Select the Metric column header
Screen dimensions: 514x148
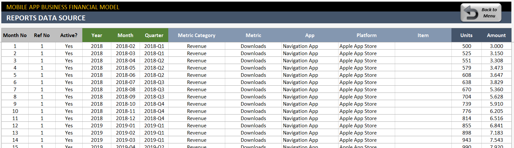click(253, 35)
